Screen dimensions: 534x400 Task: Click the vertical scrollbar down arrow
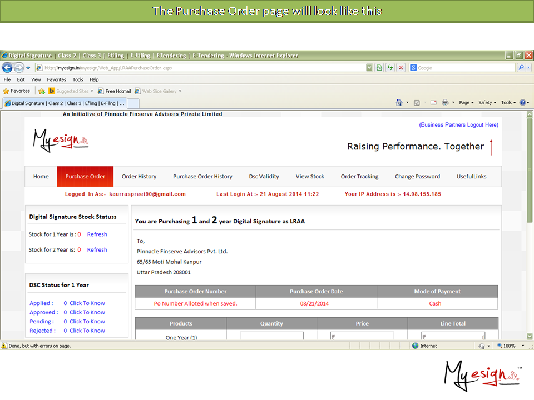click(x=530, y=336)
